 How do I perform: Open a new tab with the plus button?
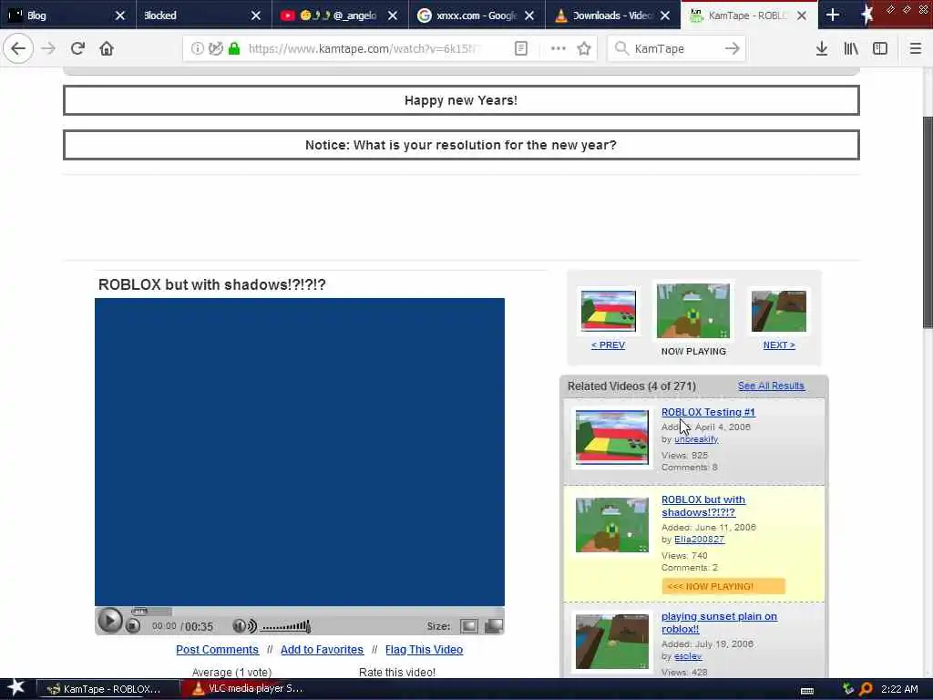tap(833, 15)
